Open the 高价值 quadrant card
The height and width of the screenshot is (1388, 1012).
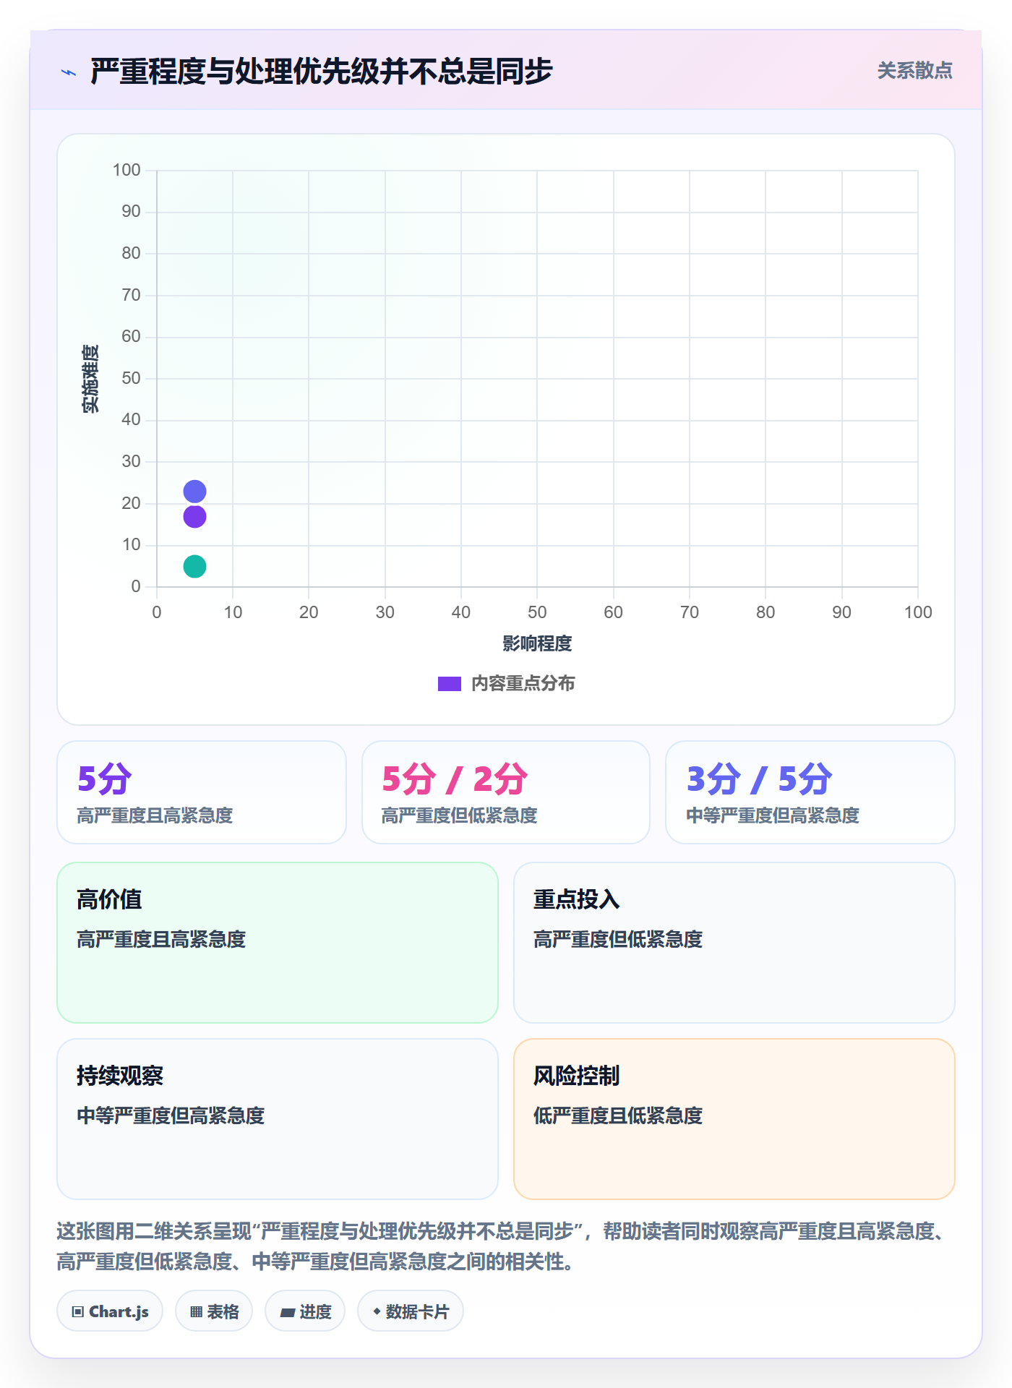[x=278, y=942]
